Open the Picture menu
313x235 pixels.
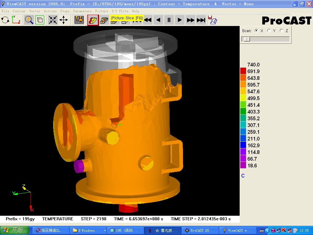101,11
